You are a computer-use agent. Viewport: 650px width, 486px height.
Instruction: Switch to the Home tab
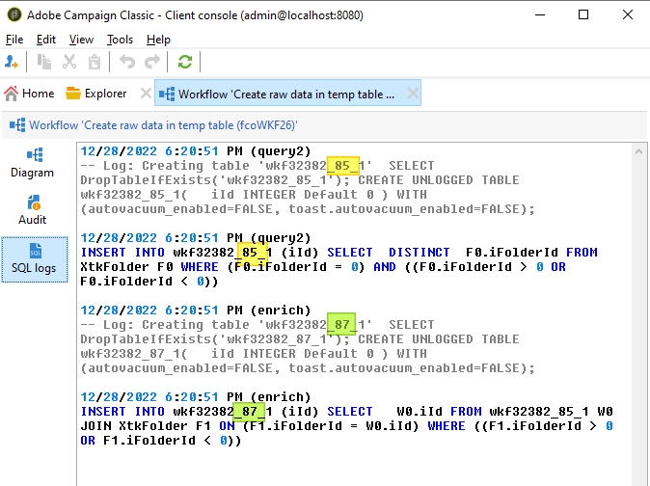tap(29, 94)
